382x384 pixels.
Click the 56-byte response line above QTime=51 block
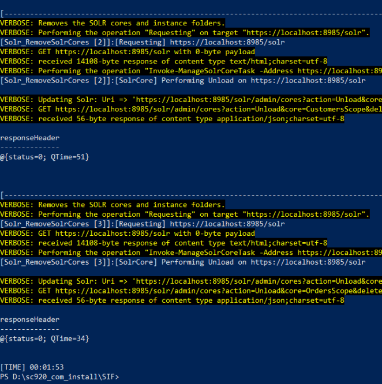(172, 119)
